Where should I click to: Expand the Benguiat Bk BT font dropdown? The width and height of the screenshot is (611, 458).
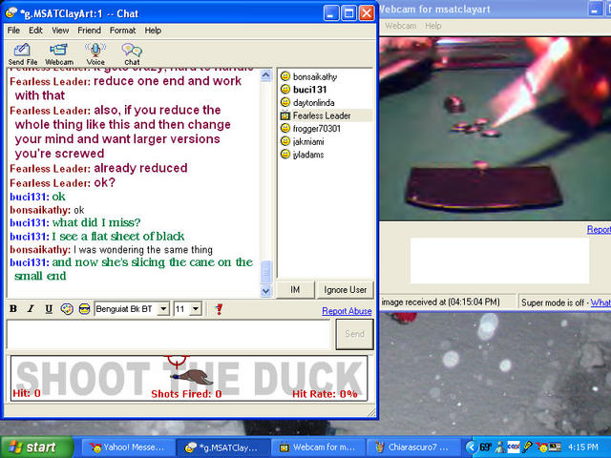click(x=164, y=309)
